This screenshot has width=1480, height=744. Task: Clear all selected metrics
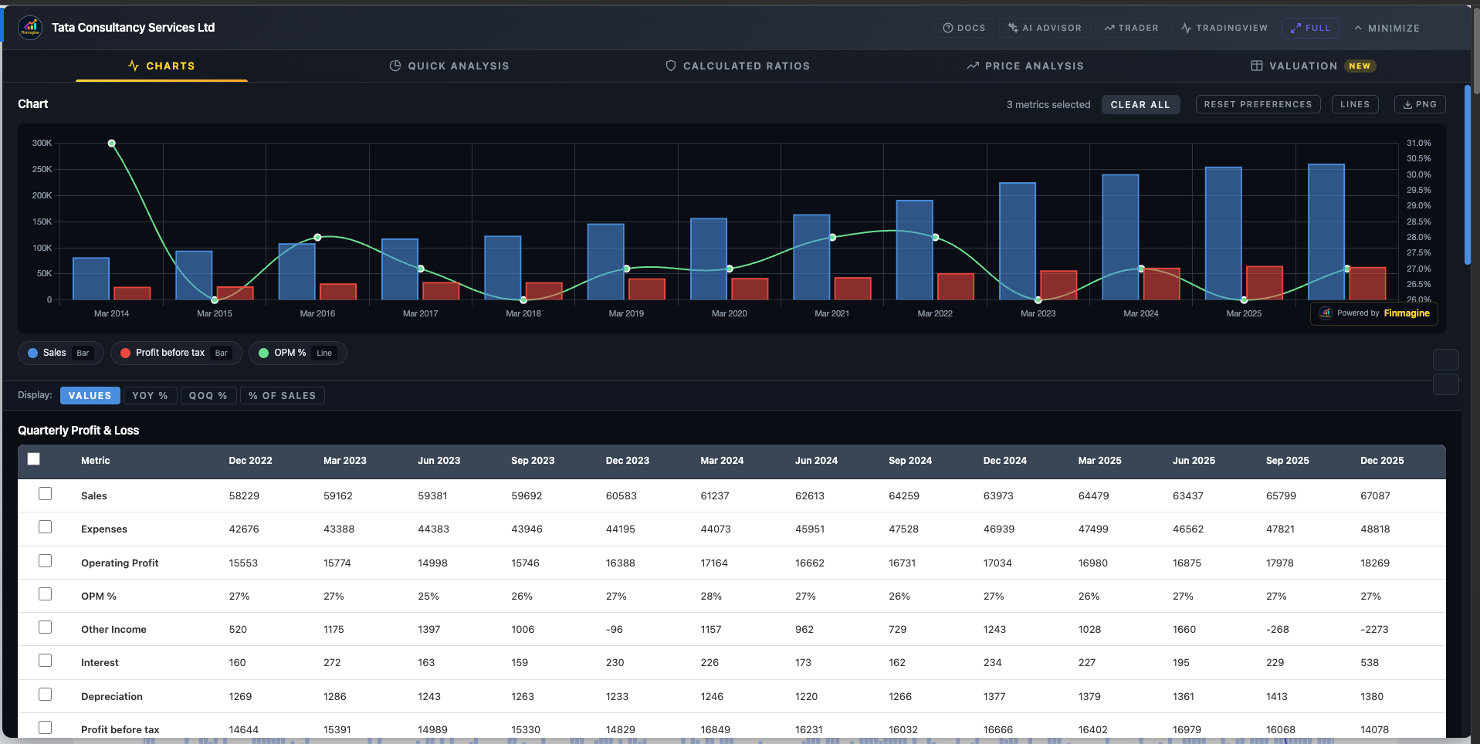(x=1140, y=104)
